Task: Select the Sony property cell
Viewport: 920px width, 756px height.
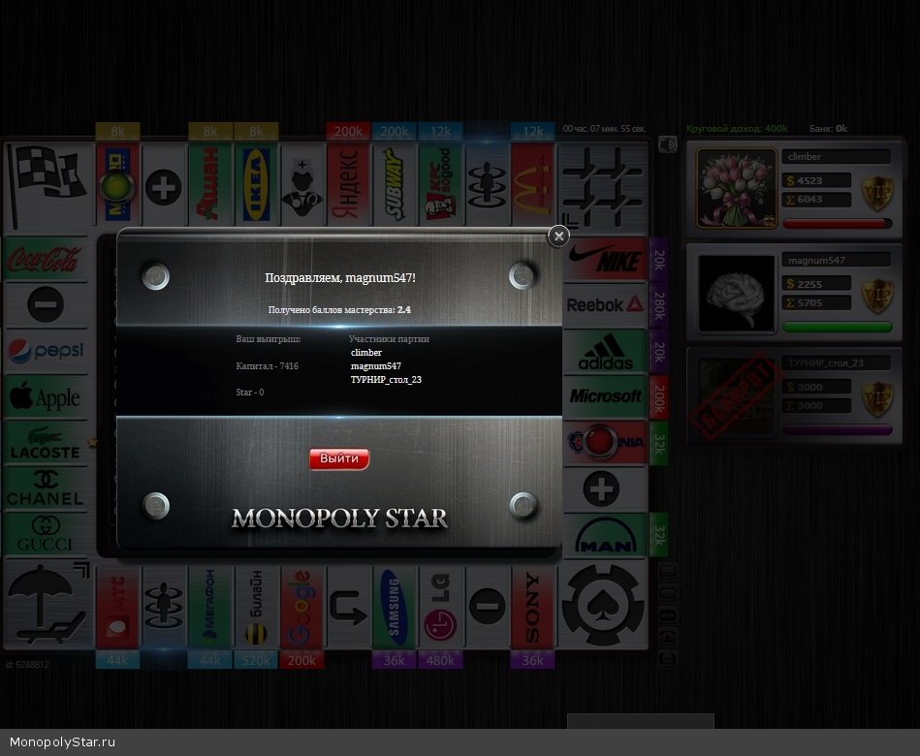Action: [533, 608]
